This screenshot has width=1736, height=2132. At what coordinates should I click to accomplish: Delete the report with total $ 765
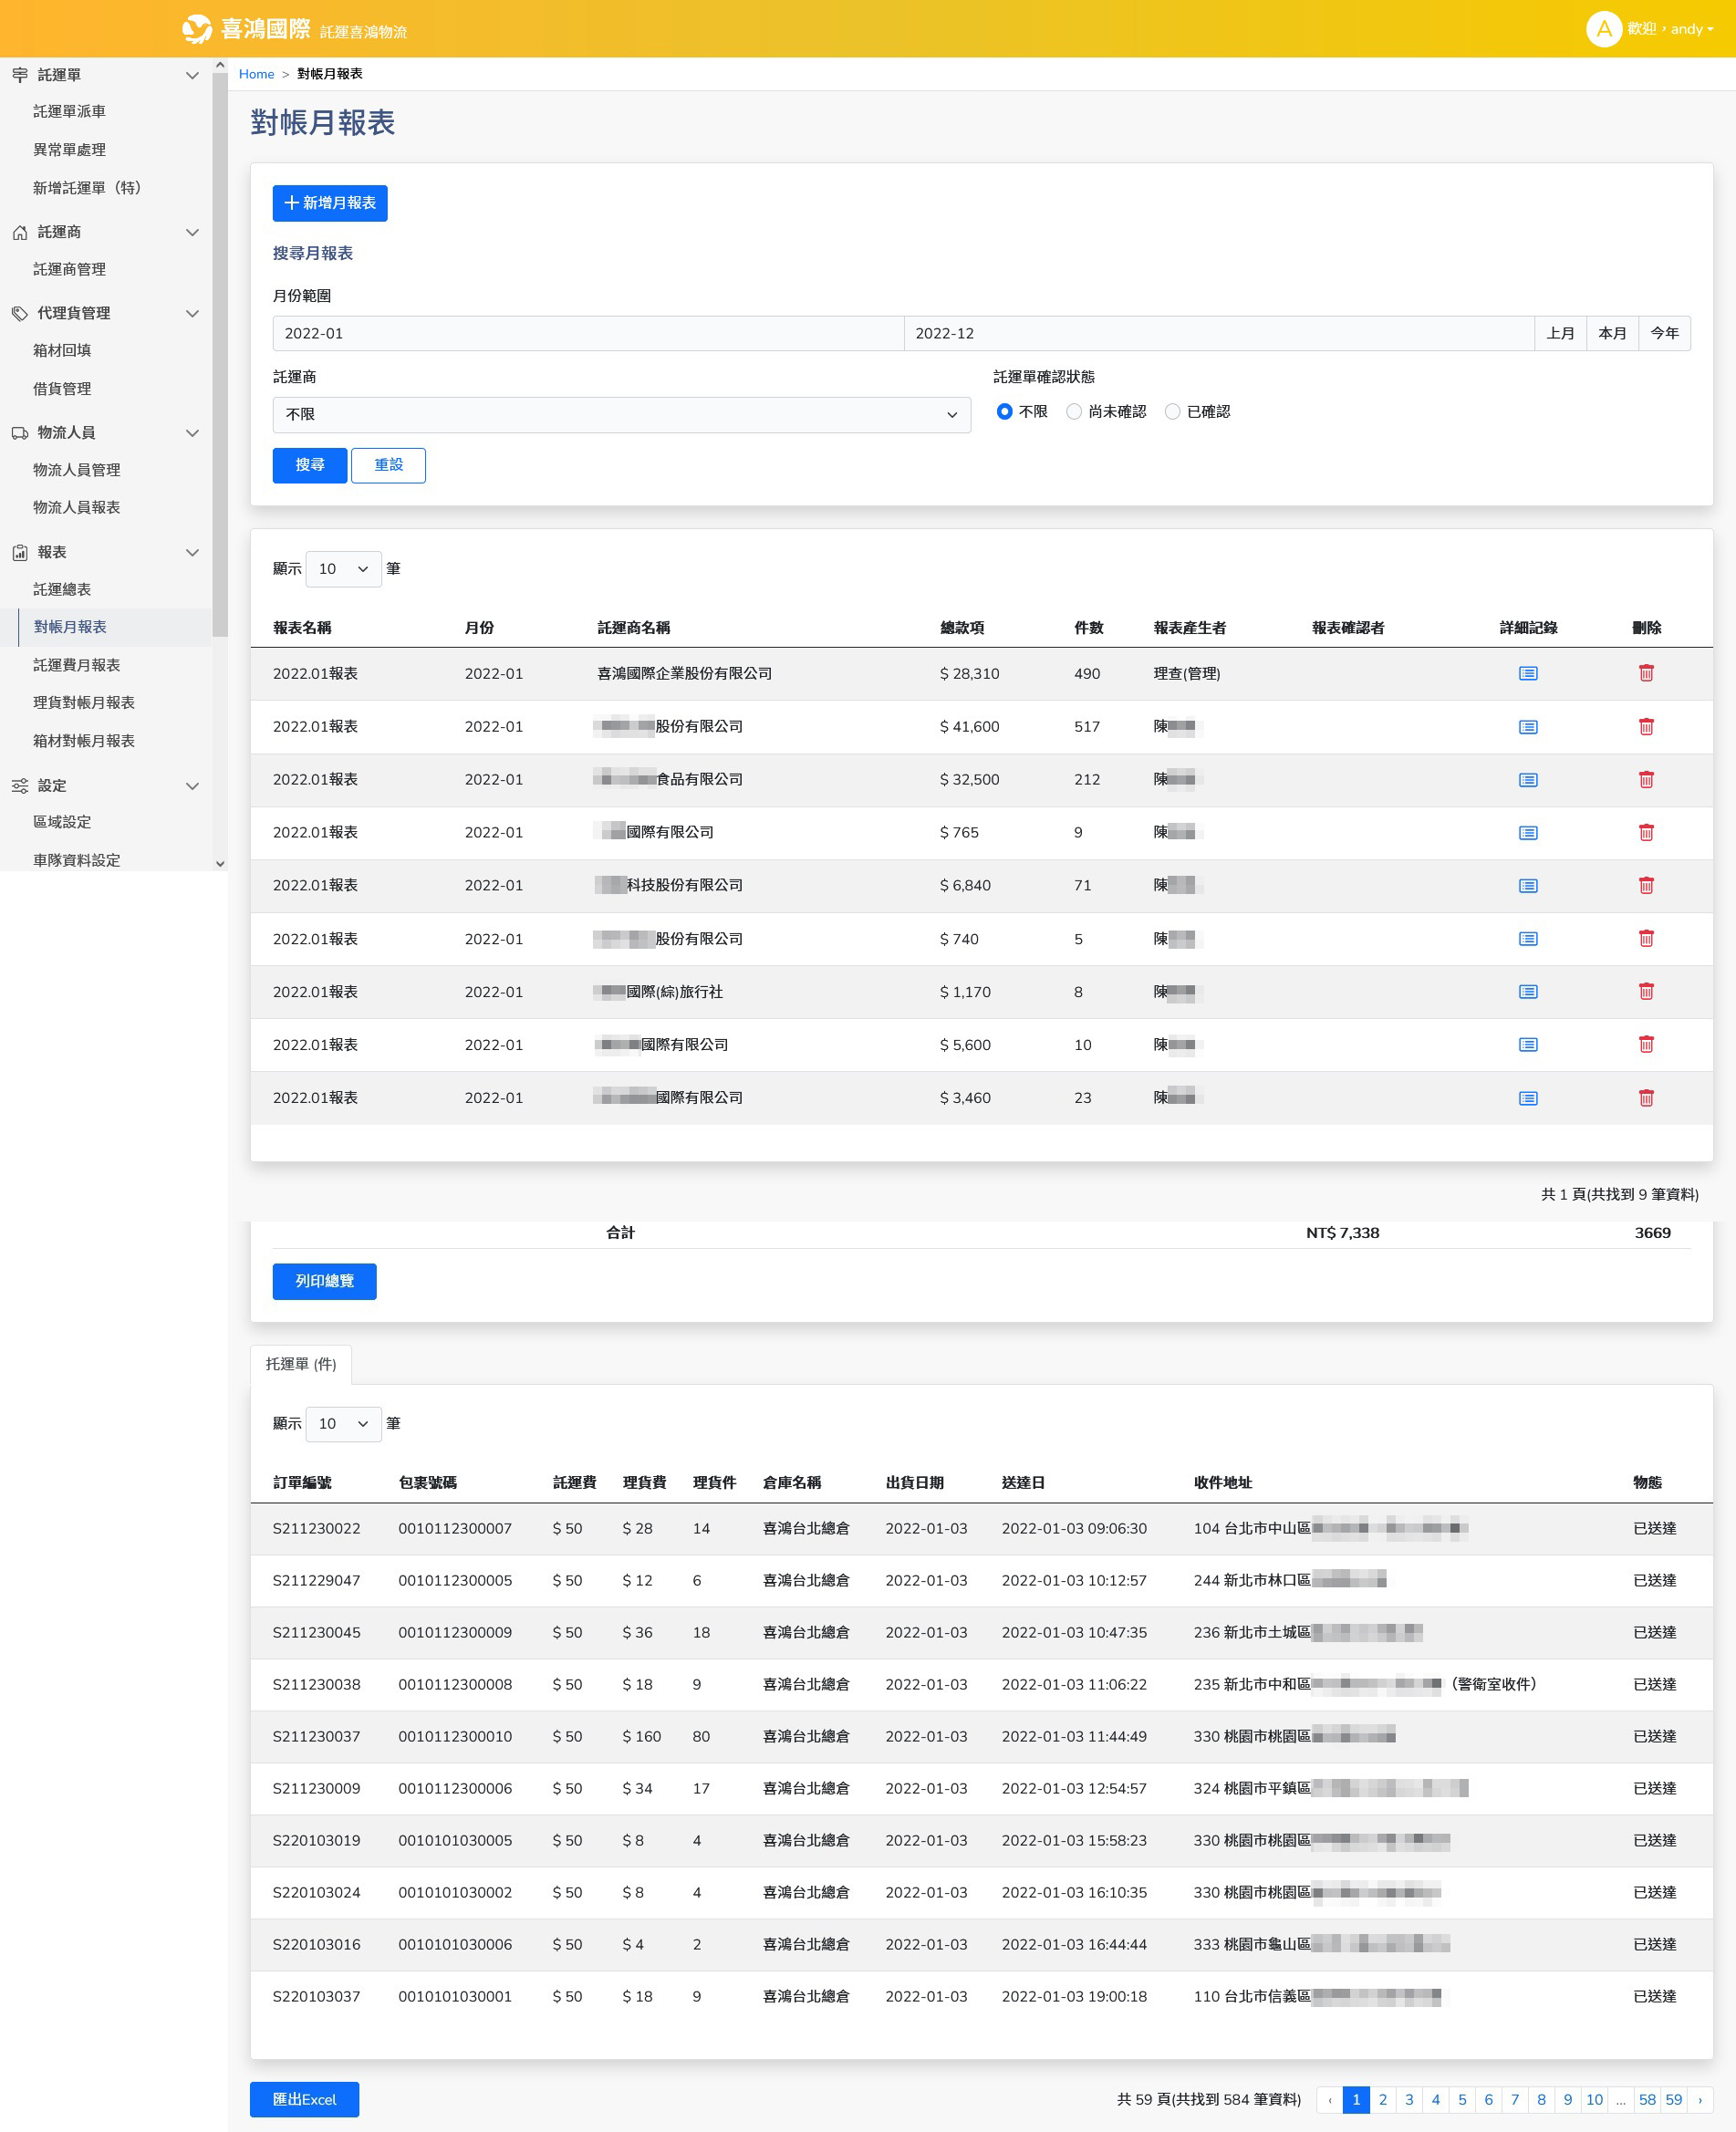point(1645,832)
